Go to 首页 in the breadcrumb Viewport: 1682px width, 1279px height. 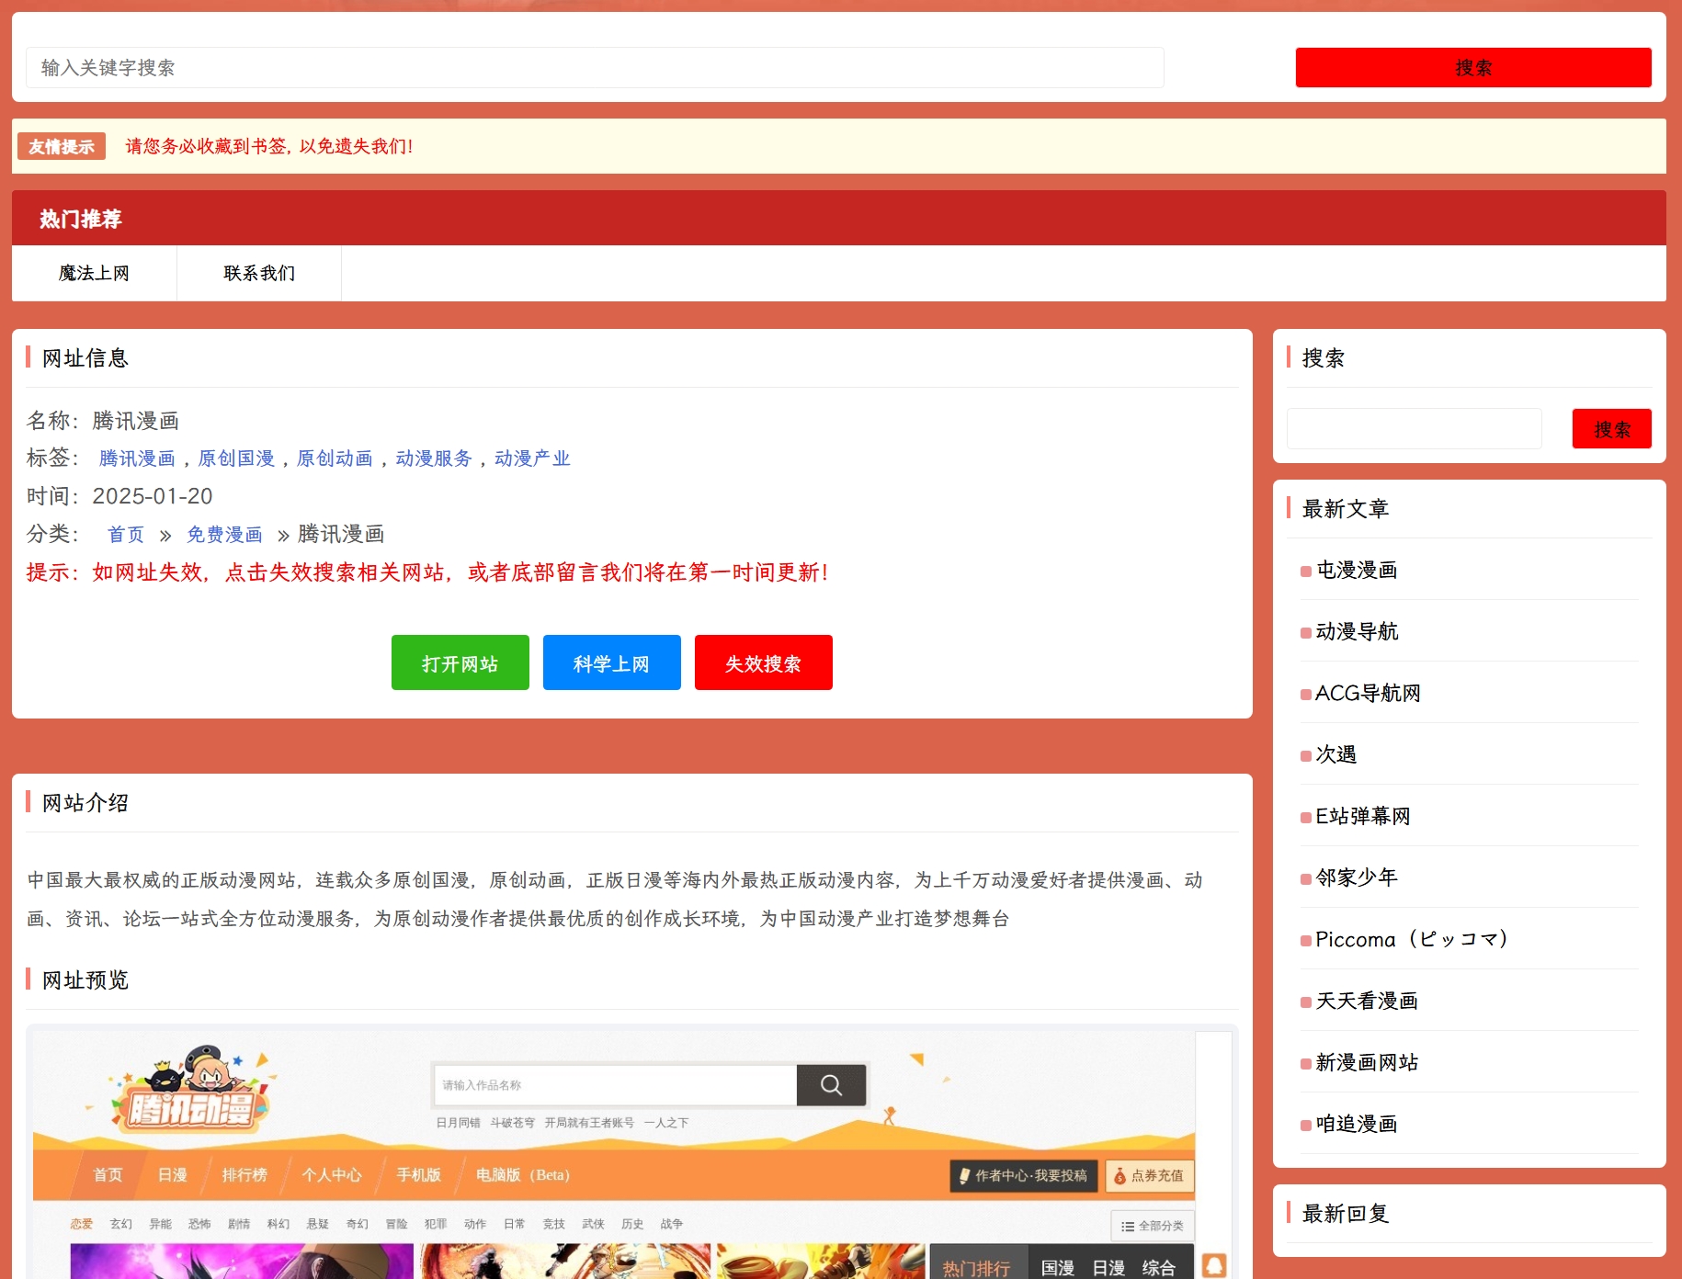pyautogui.click(x=126, y=535)
